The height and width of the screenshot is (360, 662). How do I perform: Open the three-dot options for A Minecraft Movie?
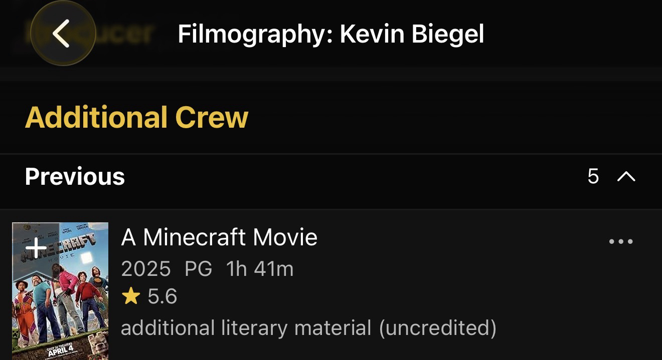point(621,242)
